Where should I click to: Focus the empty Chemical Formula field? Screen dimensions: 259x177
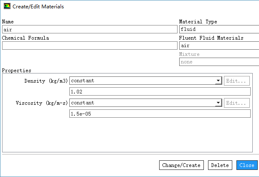click(x=89, y=46)
